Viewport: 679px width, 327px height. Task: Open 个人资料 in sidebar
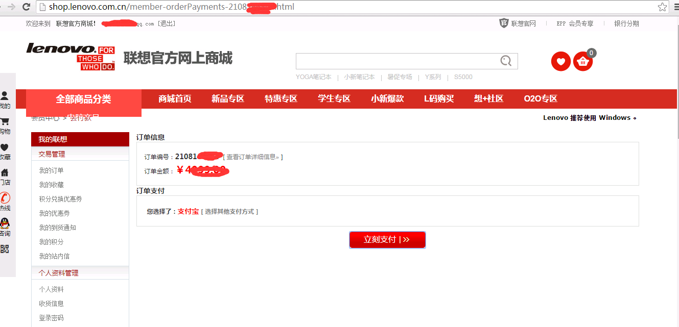pos(52,289)
